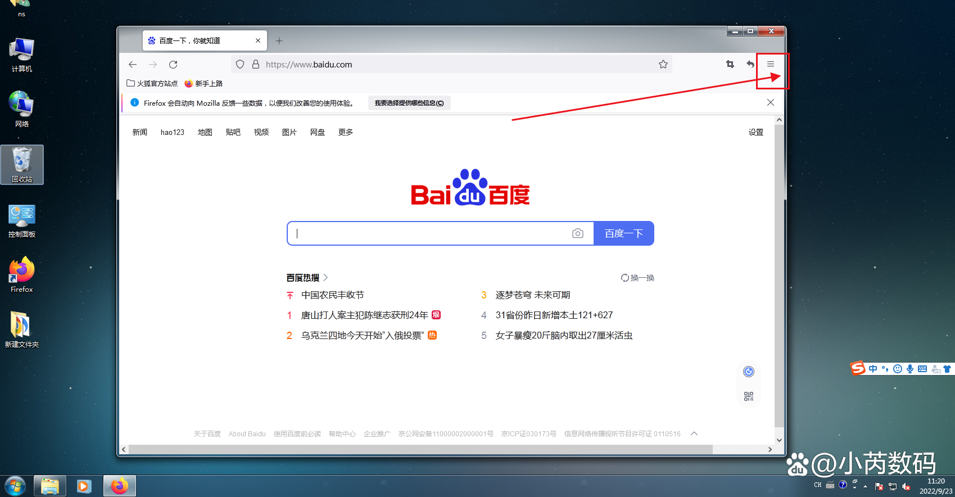The height and width of the screenshot is (497, 955).
Task: Open 使用百度前必读 footer link
Action: click(x=297, y=434)
